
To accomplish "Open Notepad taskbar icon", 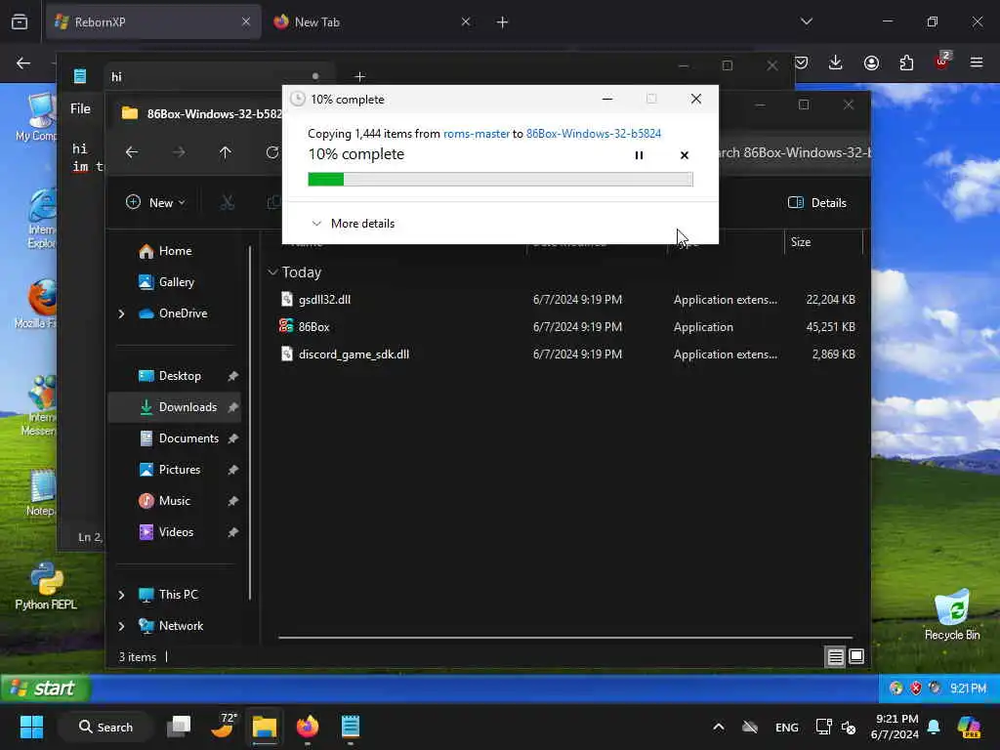I will click(x=351, y=727).
